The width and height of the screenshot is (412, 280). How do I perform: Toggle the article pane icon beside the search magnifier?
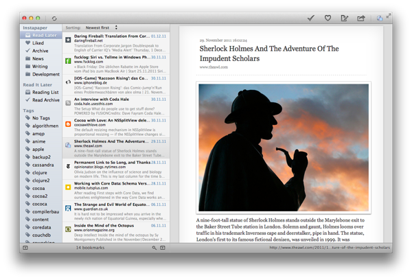pos(163,248)
